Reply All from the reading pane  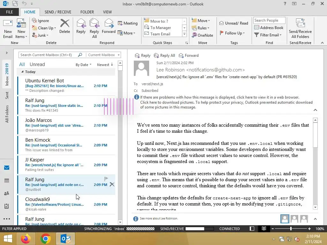click(164, 56)
